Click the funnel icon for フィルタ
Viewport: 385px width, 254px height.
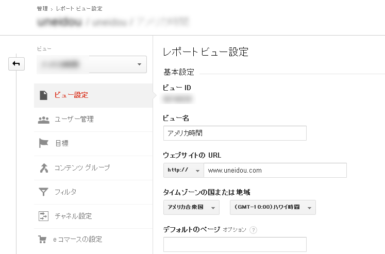tap(43, 192)
